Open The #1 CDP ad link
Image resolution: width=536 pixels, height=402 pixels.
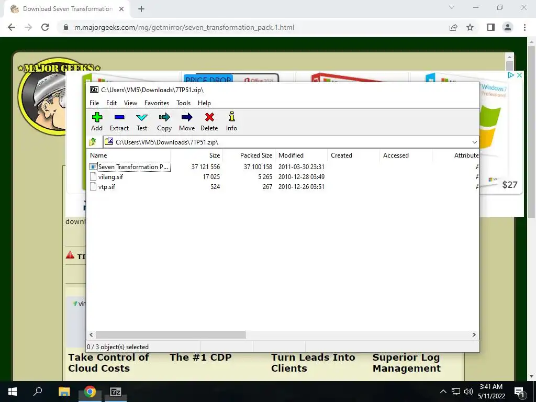(200, 357)
